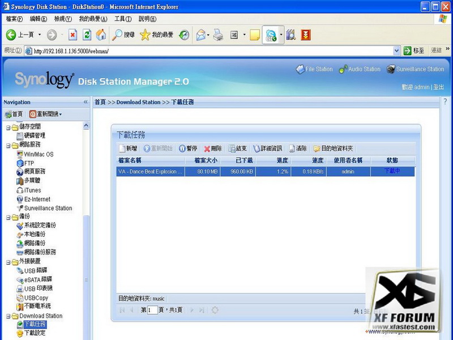Open the 工具 menu
The height and width of the screenshot is (340, 453).
point(123,19)
